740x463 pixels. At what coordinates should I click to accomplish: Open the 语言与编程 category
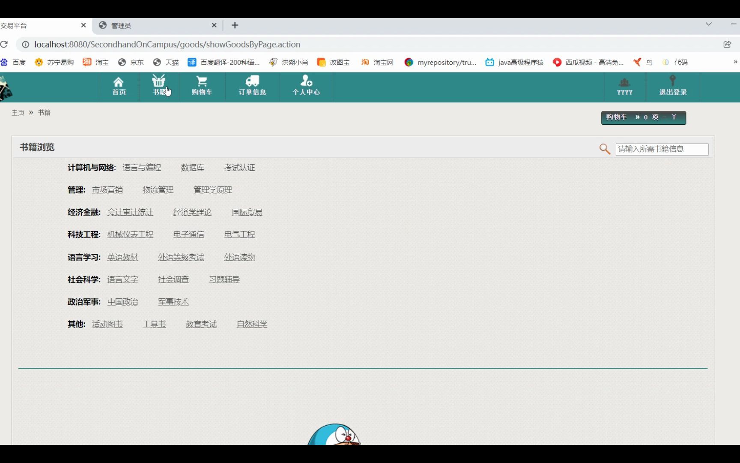[x=142, y=168]
